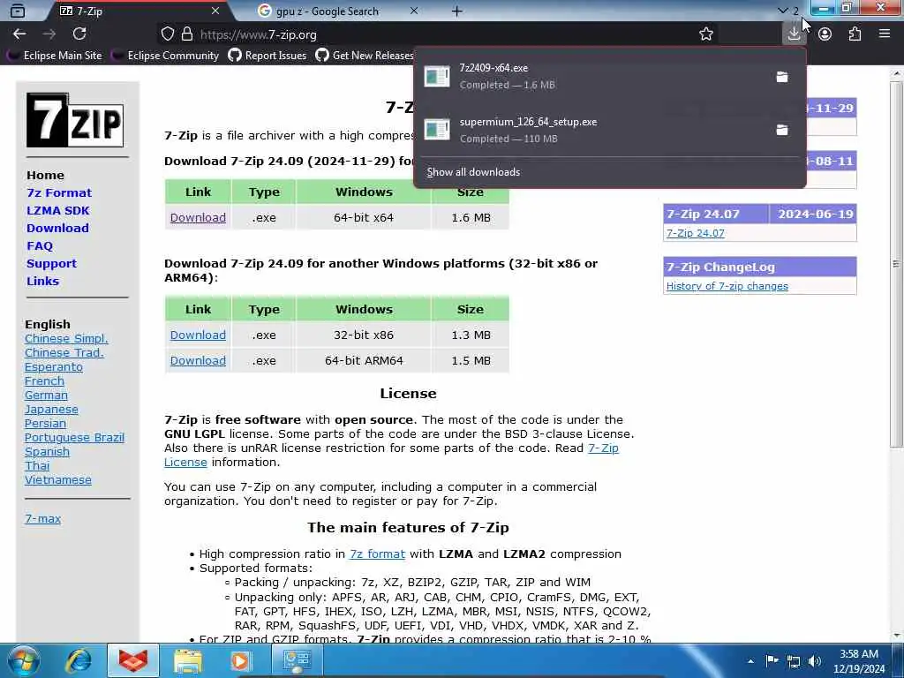The height and width of the screenshot is (678, 904).
Task: Open the 7-Zip 24.07 news link
Action: pyautogui.click(x=696, y=233)
